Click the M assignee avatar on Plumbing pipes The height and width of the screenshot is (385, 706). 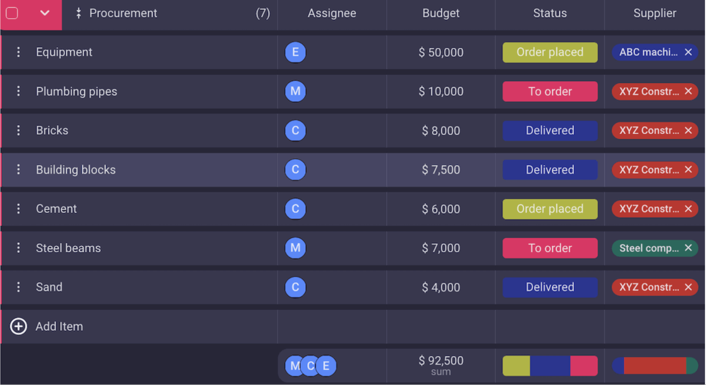pos(295,91)
